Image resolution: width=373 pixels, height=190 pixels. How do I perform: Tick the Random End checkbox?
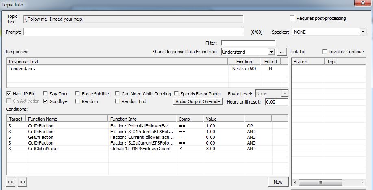coord(117,101)
